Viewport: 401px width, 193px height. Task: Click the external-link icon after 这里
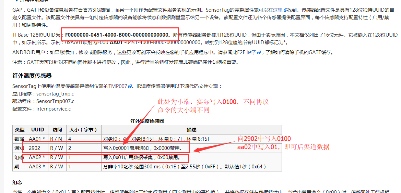(x=285, y=10)
